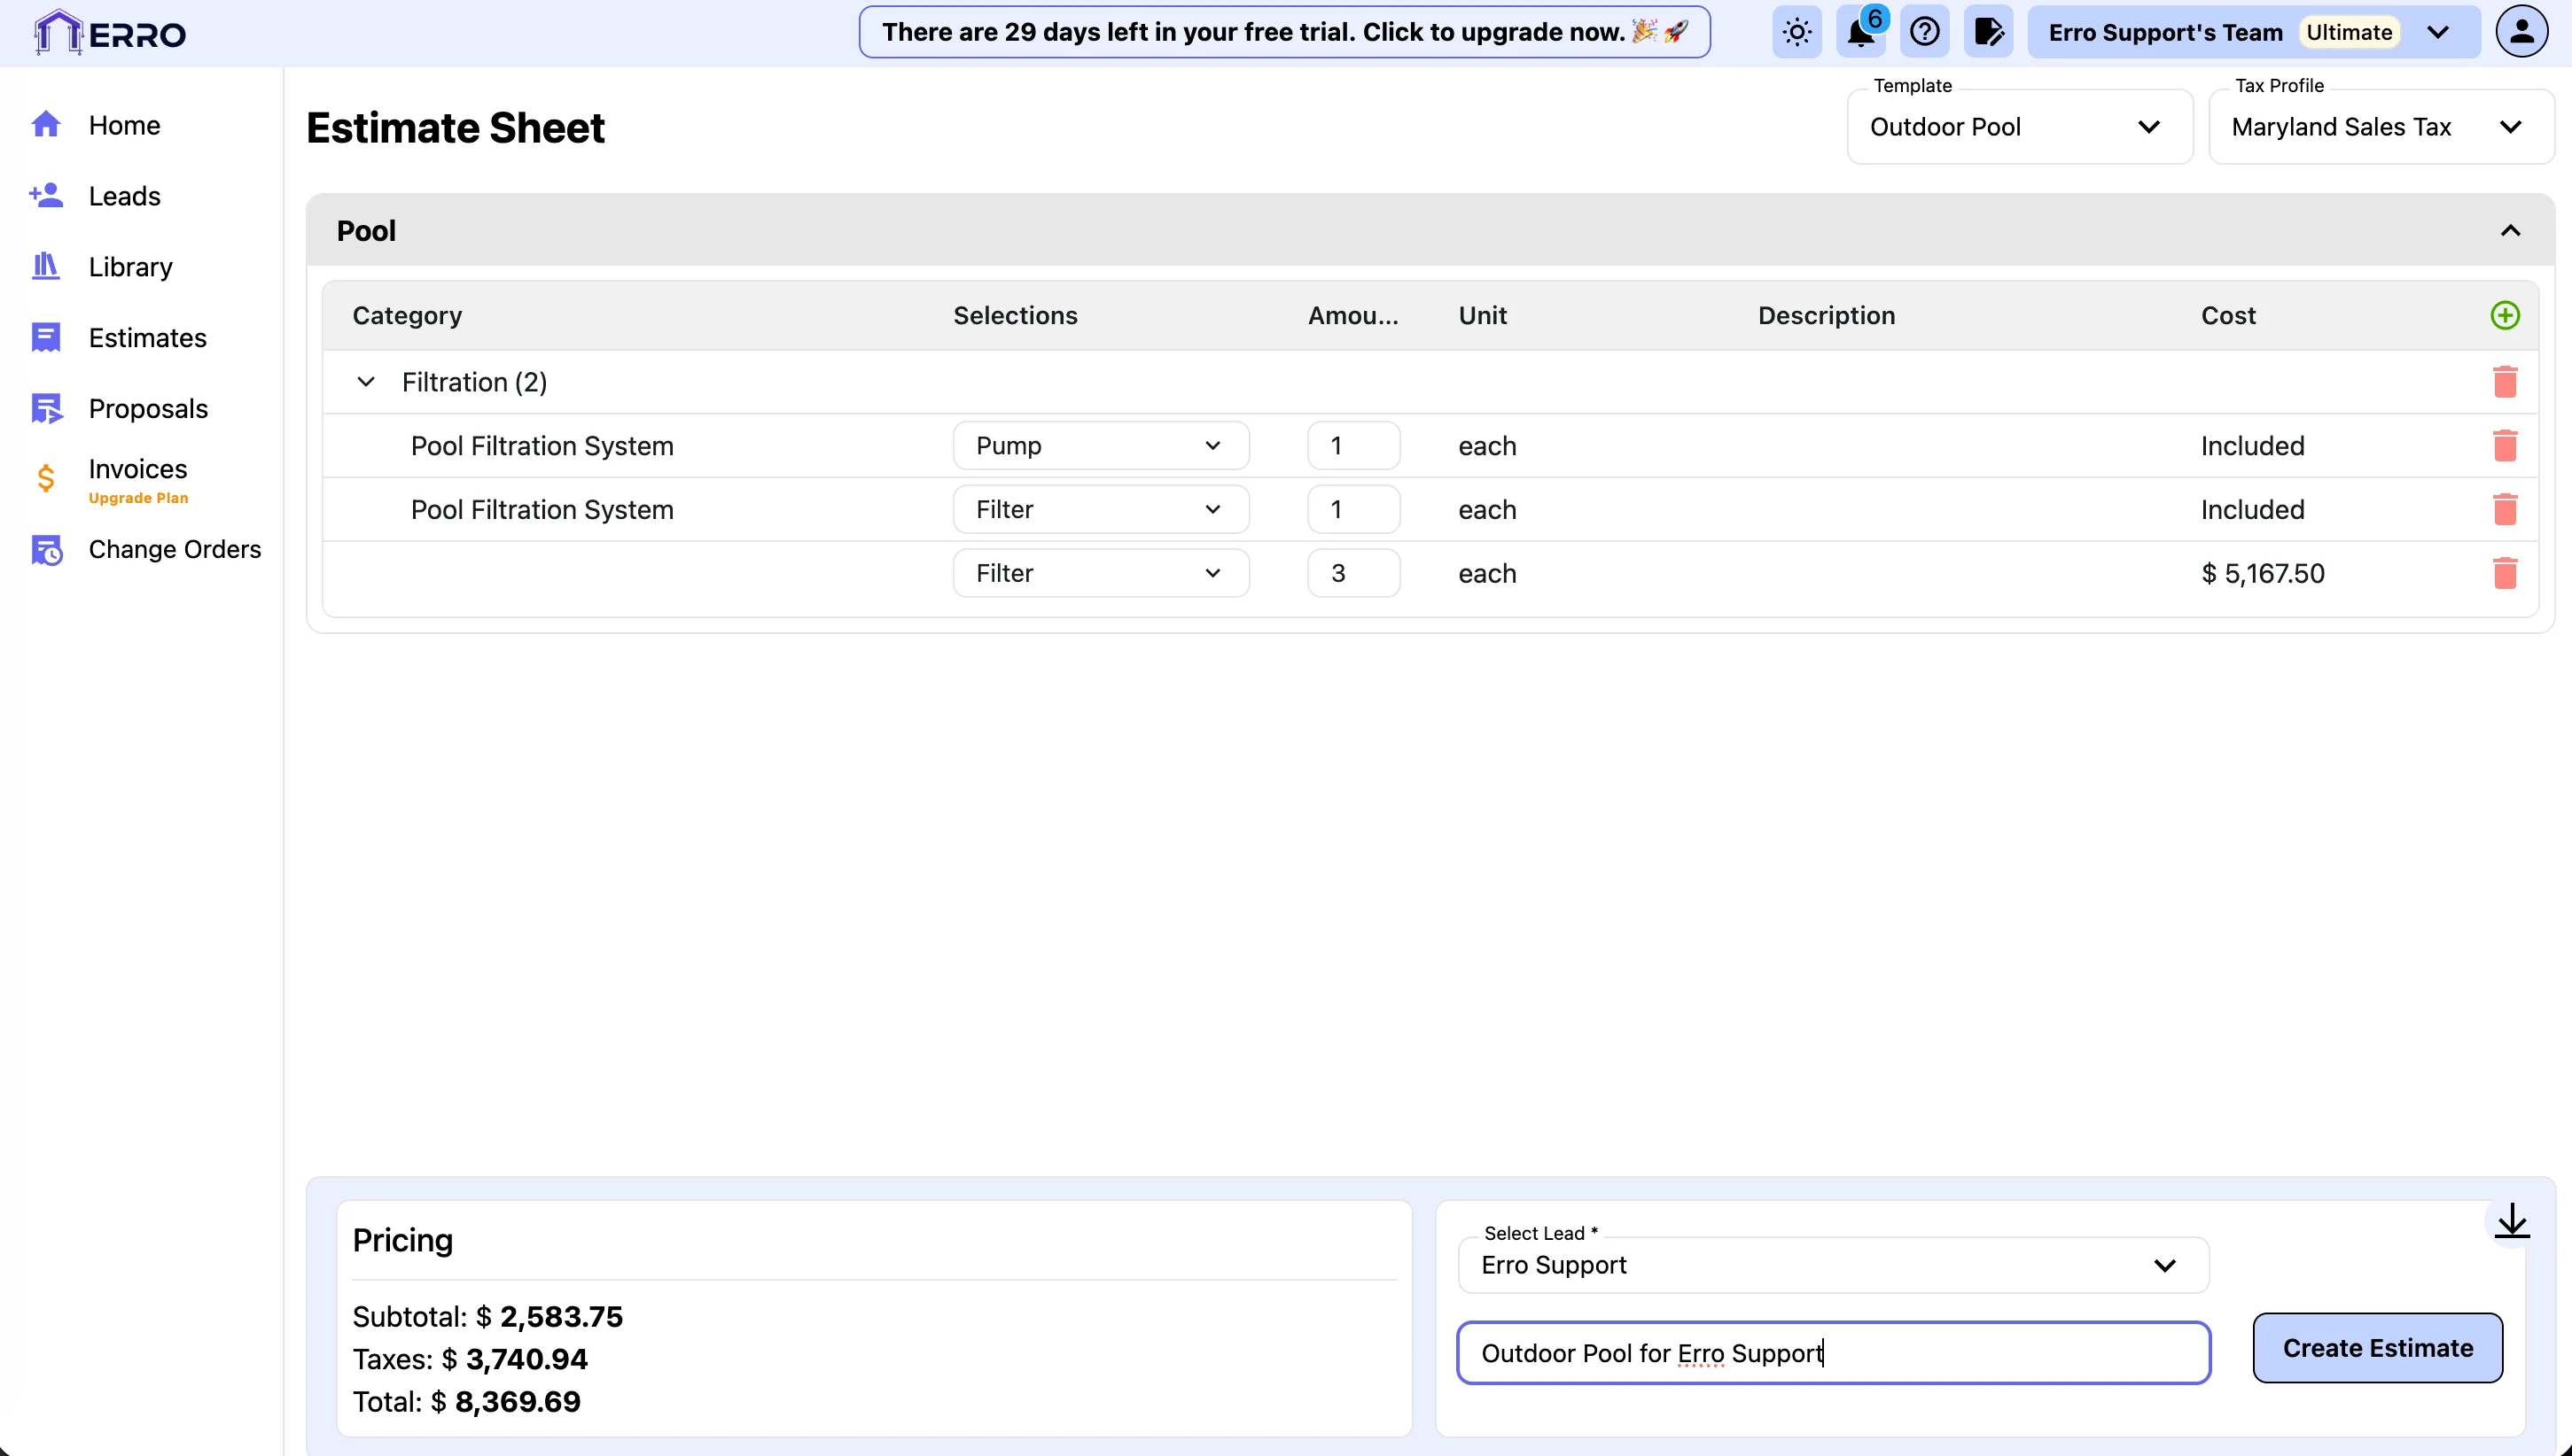
Task: Delete the Pump selection row
Action: click(x=2504, y=446)
